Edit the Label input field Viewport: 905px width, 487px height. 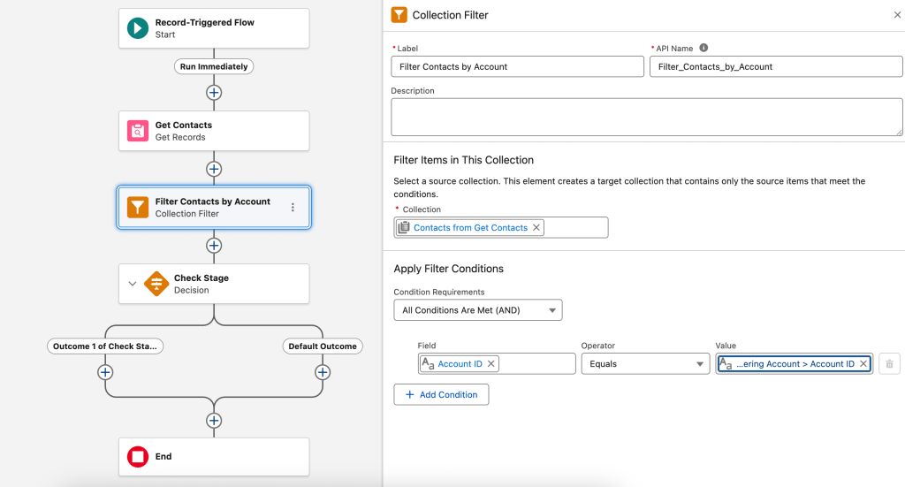(x=517, y=66)
